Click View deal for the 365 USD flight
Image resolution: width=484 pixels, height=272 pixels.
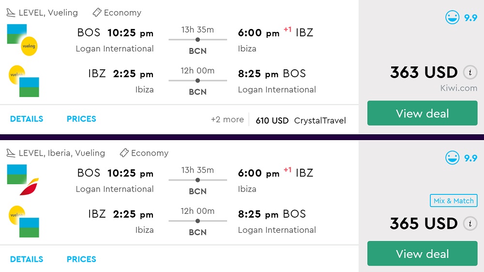click(422, 254)
